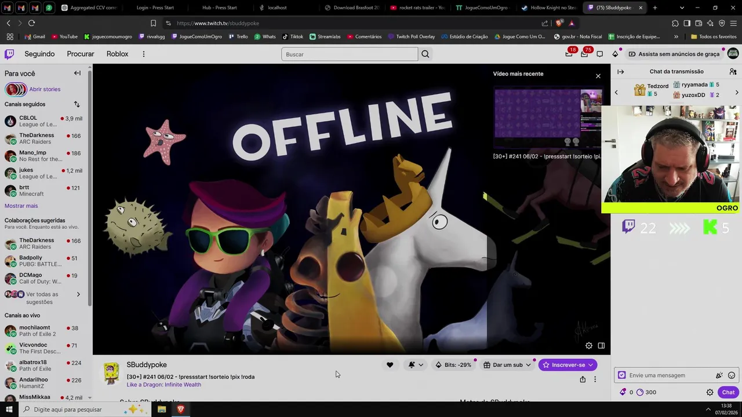The width and height of the screenshot is (742, 417).
Task: Expand Ver todas as sugestões arrow
Action: [78, 294]
